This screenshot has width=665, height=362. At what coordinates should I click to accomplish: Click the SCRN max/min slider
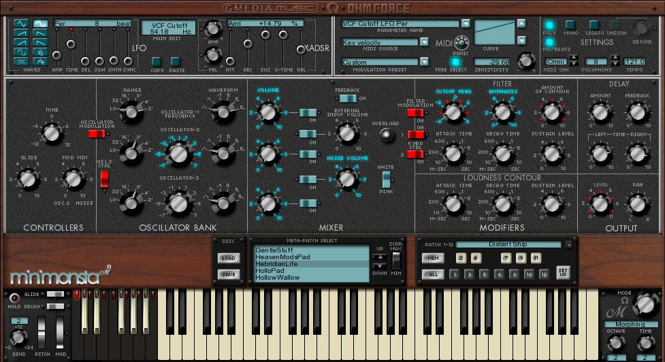tap(395, 261)
